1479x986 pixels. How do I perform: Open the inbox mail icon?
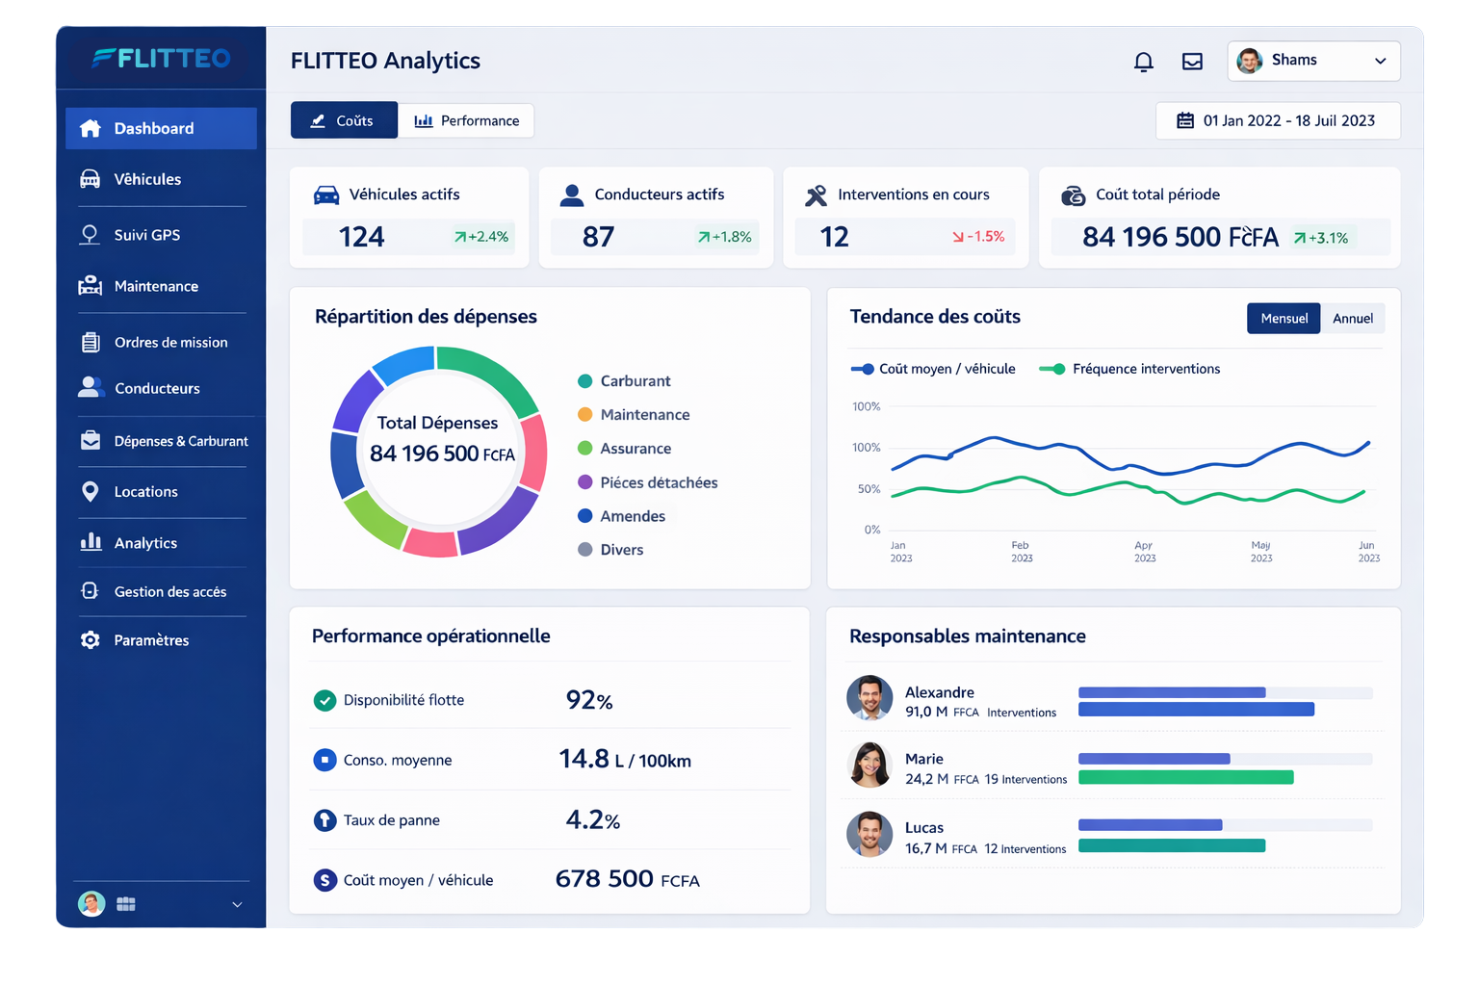(1192, 62)
